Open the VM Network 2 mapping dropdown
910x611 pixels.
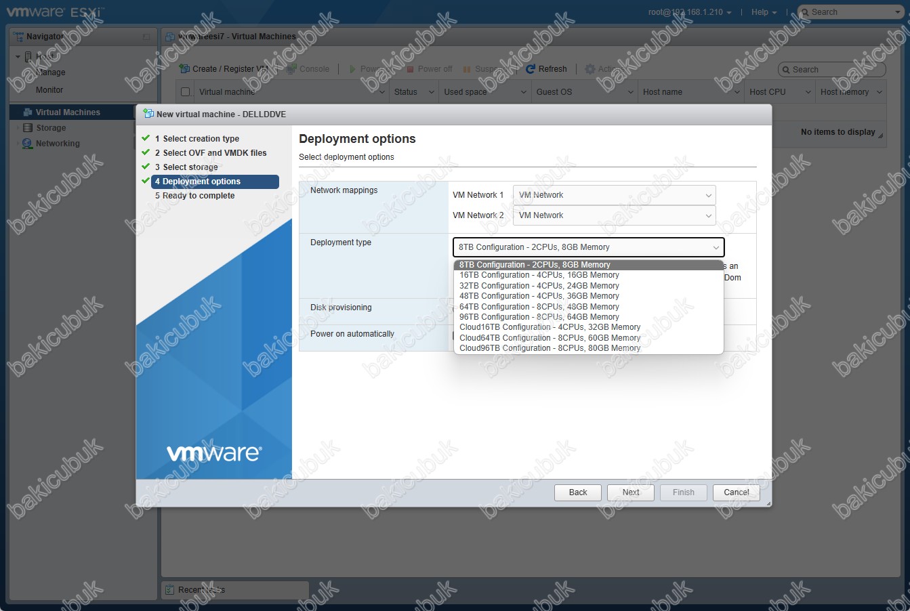614,215
